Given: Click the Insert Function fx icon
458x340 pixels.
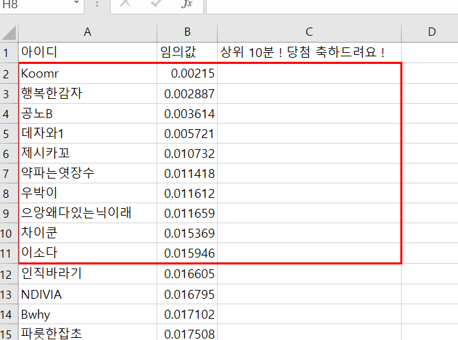Looking at the screenshot, I should tap(187, 4).
